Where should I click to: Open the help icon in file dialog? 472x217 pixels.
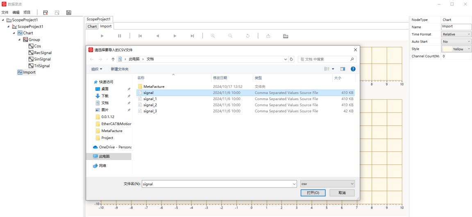(353, 69)
